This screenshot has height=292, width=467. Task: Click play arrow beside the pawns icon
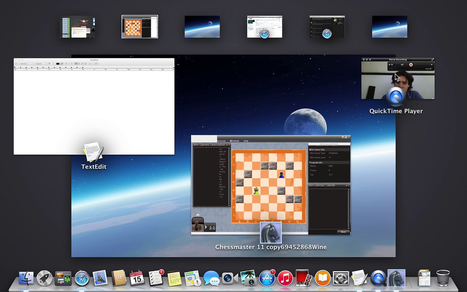coord(206,228)
